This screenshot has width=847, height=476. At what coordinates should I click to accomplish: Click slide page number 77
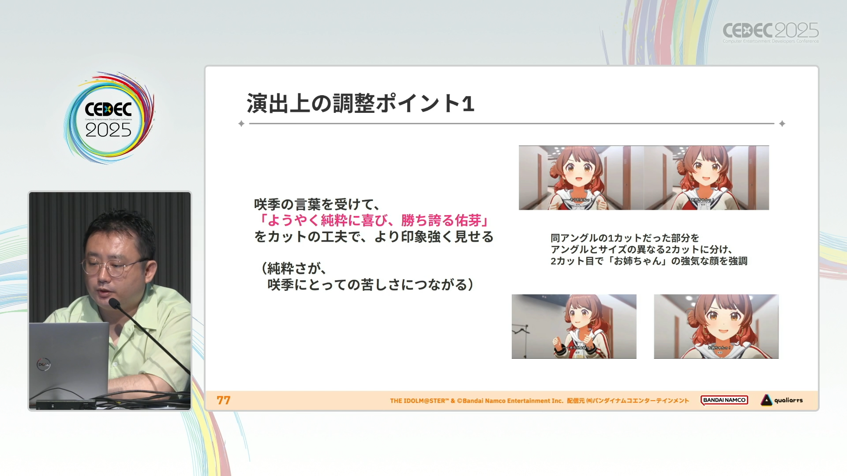pyautogui.click(x=223, y=400)
